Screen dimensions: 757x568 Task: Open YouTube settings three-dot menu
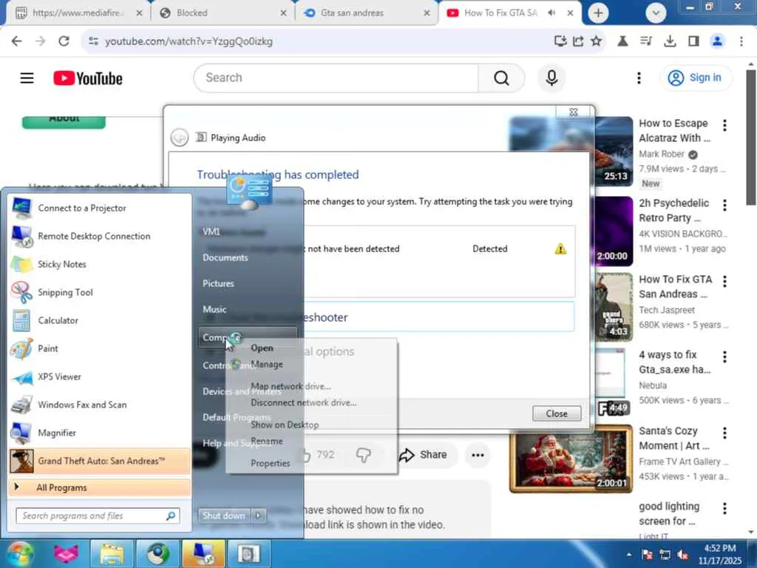click(639, 78)
